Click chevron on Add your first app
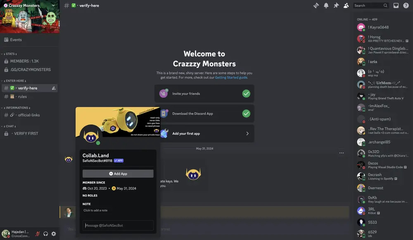This screenshot has width=413, height=240. [x=247, y=133]
